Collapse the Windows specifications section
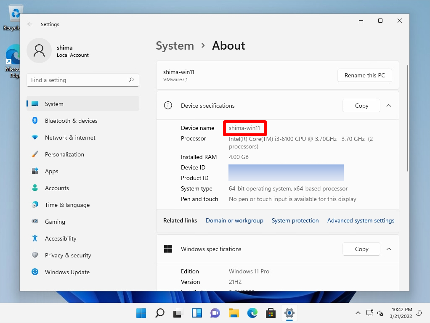The width and height of the screenshot is (430, 323). tap(389, 249)
